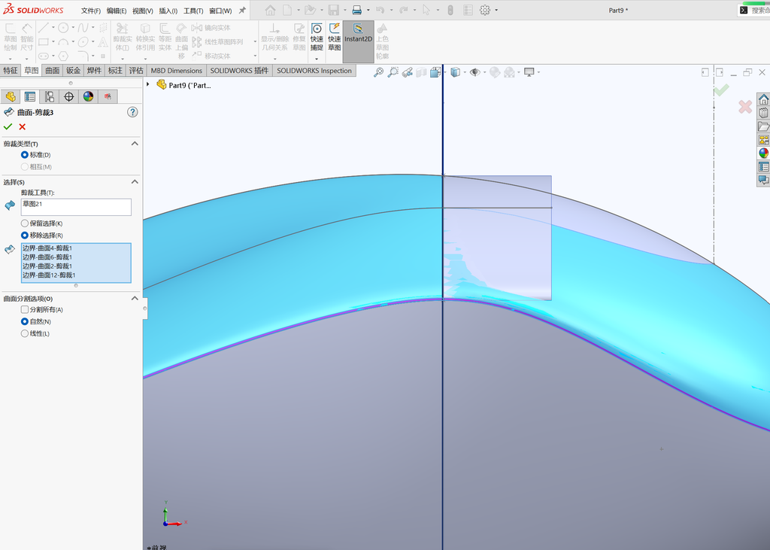Click the Print icon in top toolbar

[357, 10]
